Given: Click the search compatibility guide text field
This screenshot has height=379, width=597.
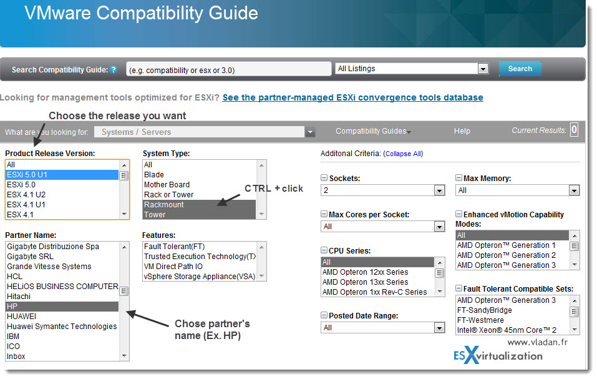Looking at the screenshot, I should coord(229,70).
